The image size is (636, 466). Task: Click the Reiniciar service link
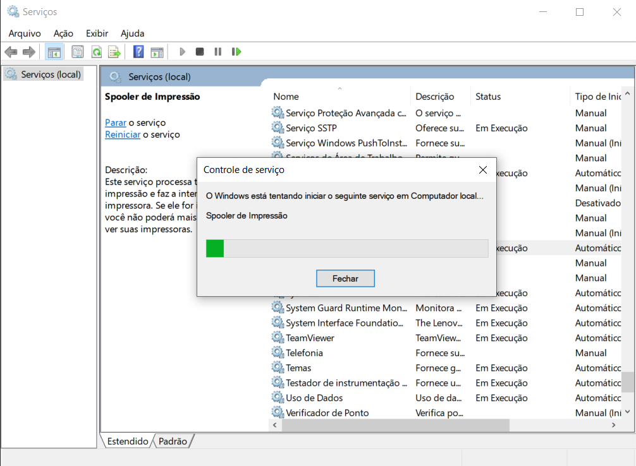click(x=123, y=134)
